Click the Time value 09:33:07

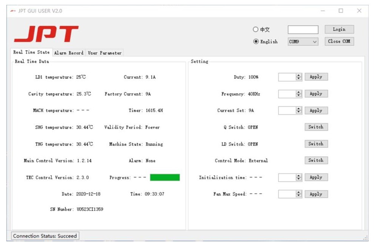coord(155,194)
